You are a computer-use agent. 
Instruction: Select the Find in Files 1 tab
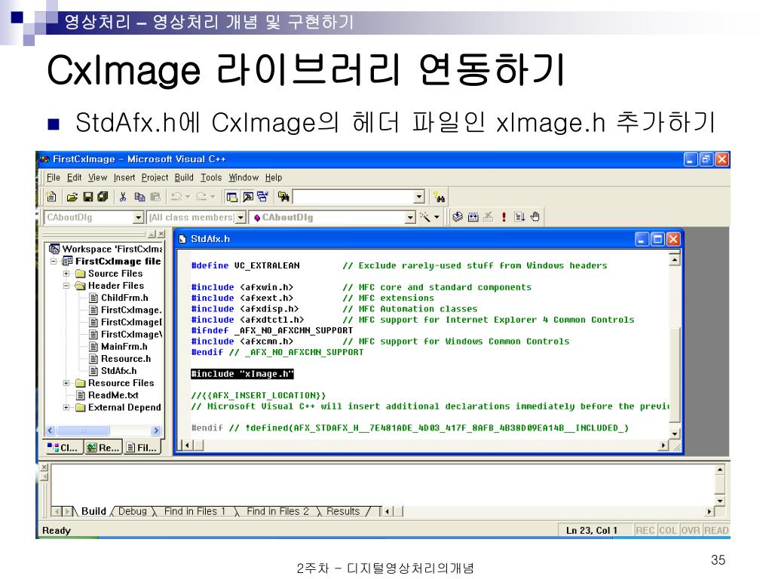coord(195,512)
